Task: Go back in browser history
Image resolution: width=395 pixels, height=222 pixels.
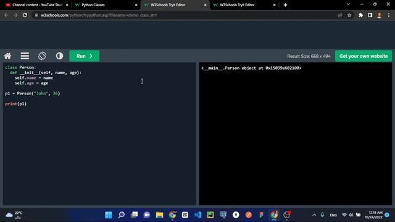Action: [x=6, y=15]
